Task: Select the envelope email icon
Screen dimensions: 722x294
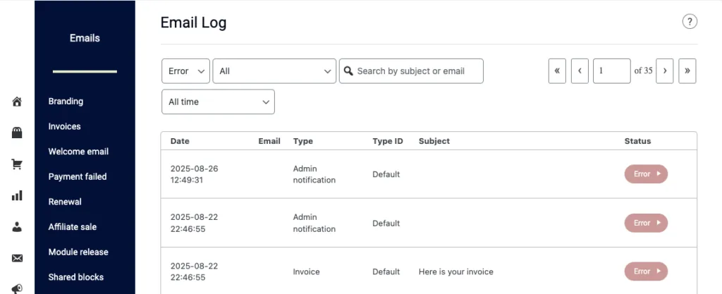Action: click(x=17, y=258)
